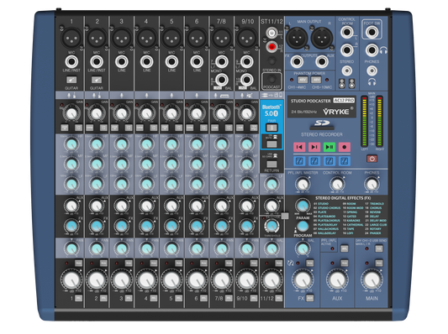This screenshot has height=334, width=448.
Task: Click channel 3 HF equalizer knob
Action: [x=122, y=144]
